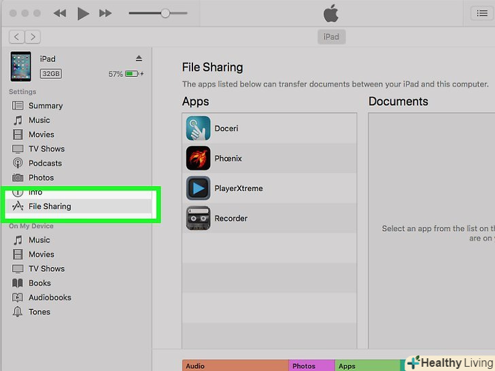Select the Doceri app row
This screenshot has height=371, width=495.
(269, 128)
